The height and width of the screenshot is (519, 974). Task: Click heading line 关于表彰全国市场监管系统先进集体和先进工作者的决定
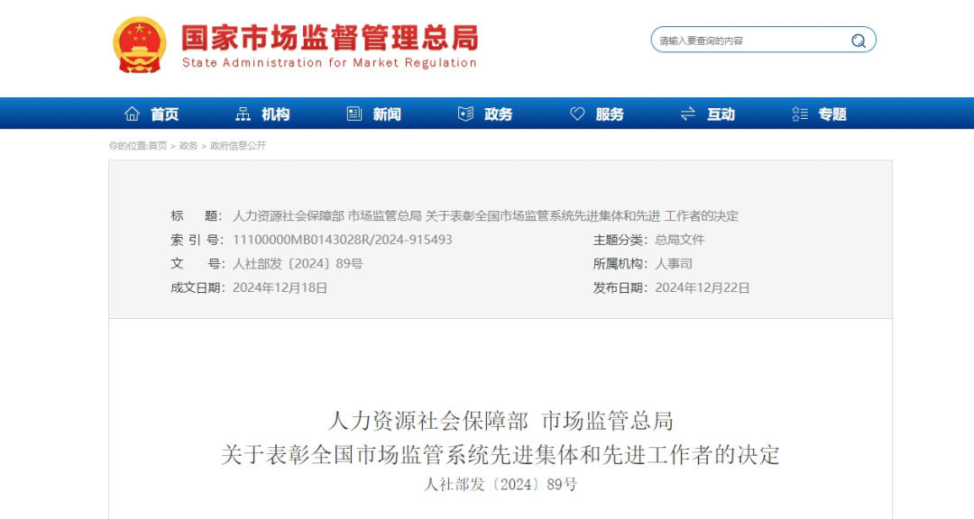click(x=501, y=454)
